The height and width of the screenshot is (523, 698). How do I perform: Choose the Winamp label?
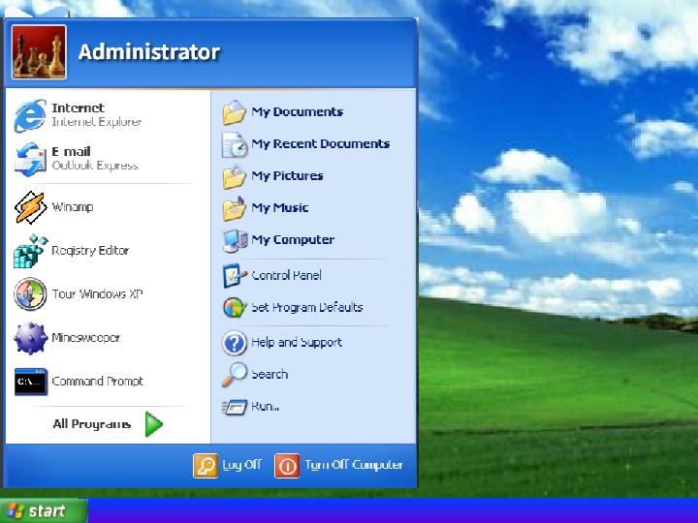[73, 207]
